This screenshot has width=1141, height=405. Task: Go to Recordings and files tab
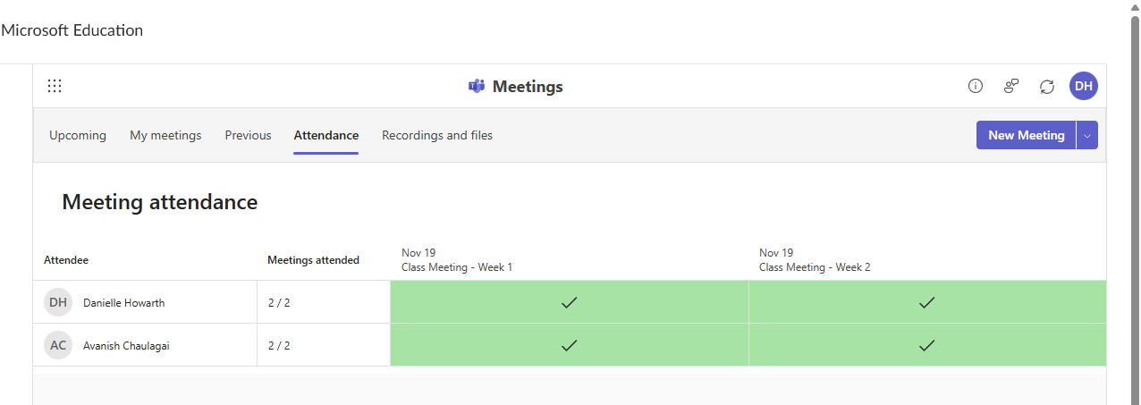tap(437, 135)
